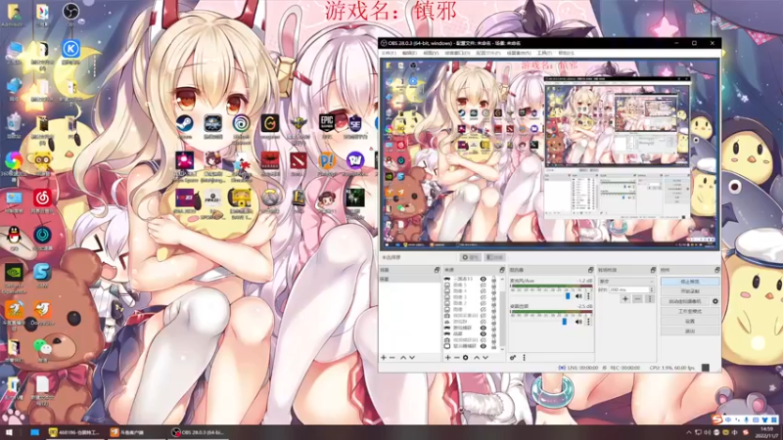Mute the desktop audio speaker icon
The image size is (783, 440).
(578, 323)
